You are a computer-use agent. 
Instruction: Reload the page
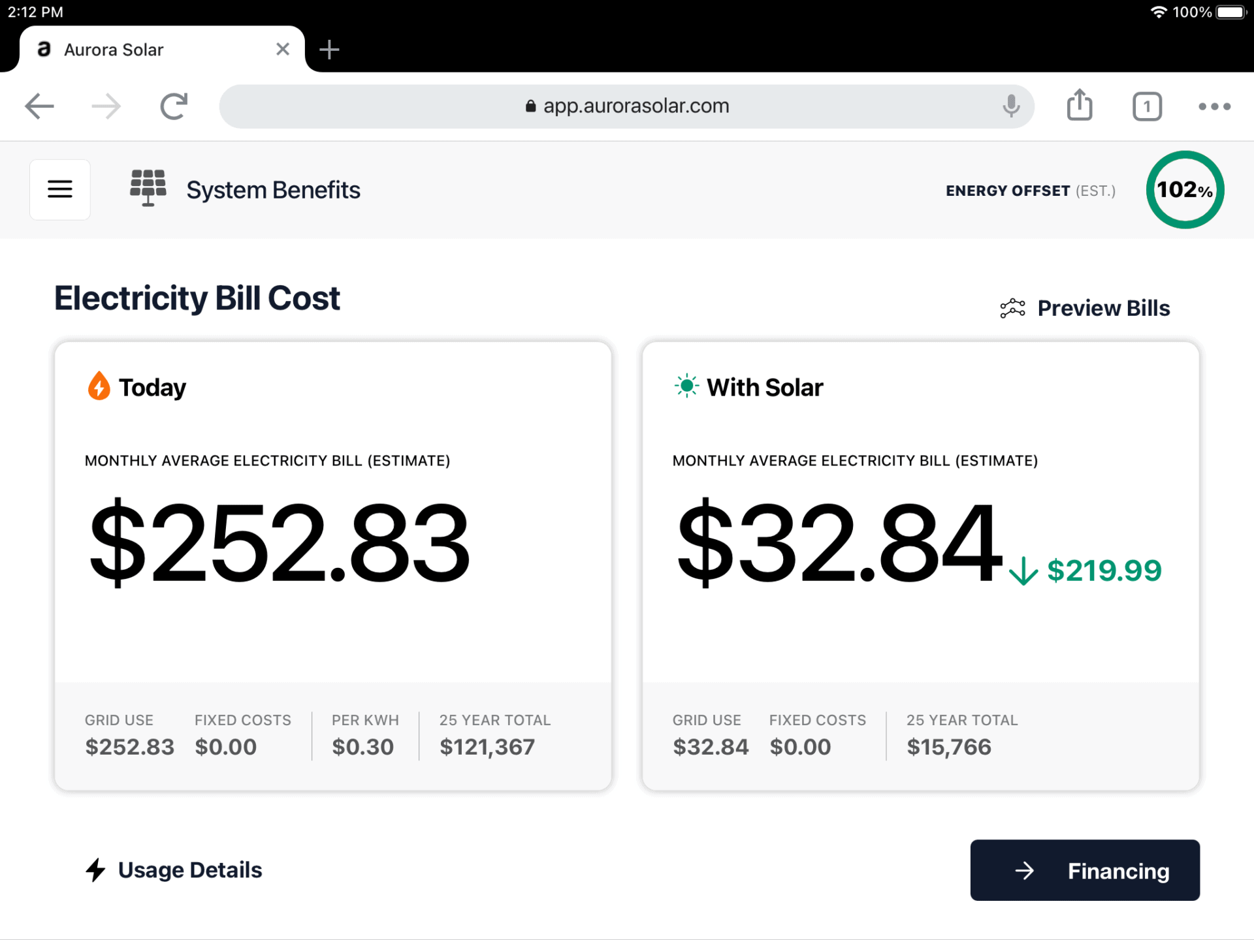[x=174, y=106]
